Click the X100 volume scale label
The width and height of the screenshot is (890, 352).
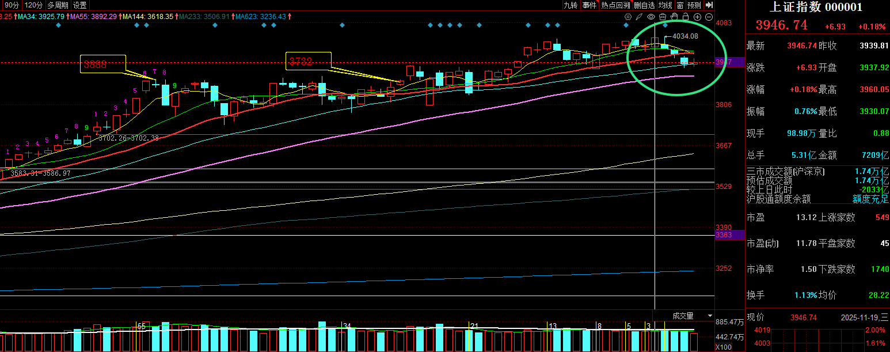click(x=724, y=347)
